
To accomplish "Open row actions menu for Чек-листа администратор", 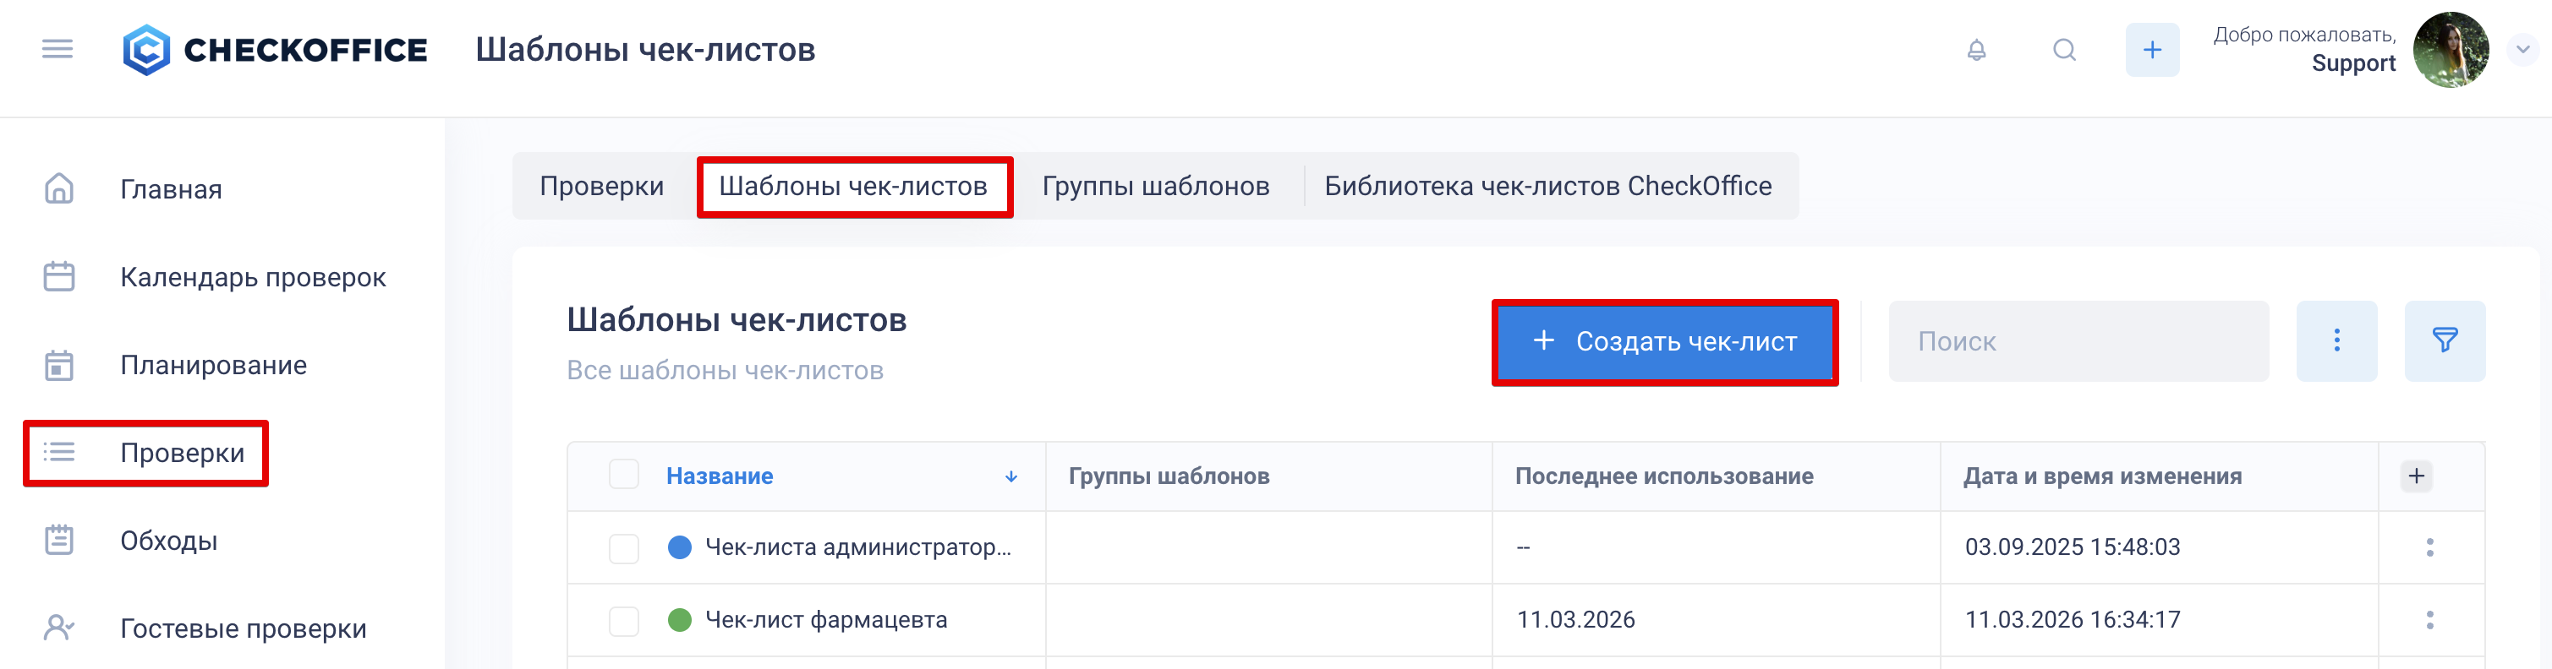I will (x=2429, y=547).
